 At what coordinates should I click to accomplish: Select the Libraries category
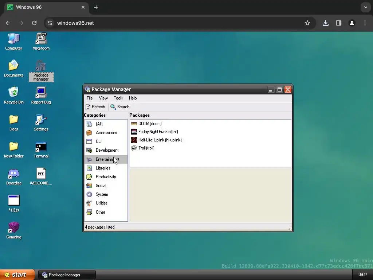[106, 168]
